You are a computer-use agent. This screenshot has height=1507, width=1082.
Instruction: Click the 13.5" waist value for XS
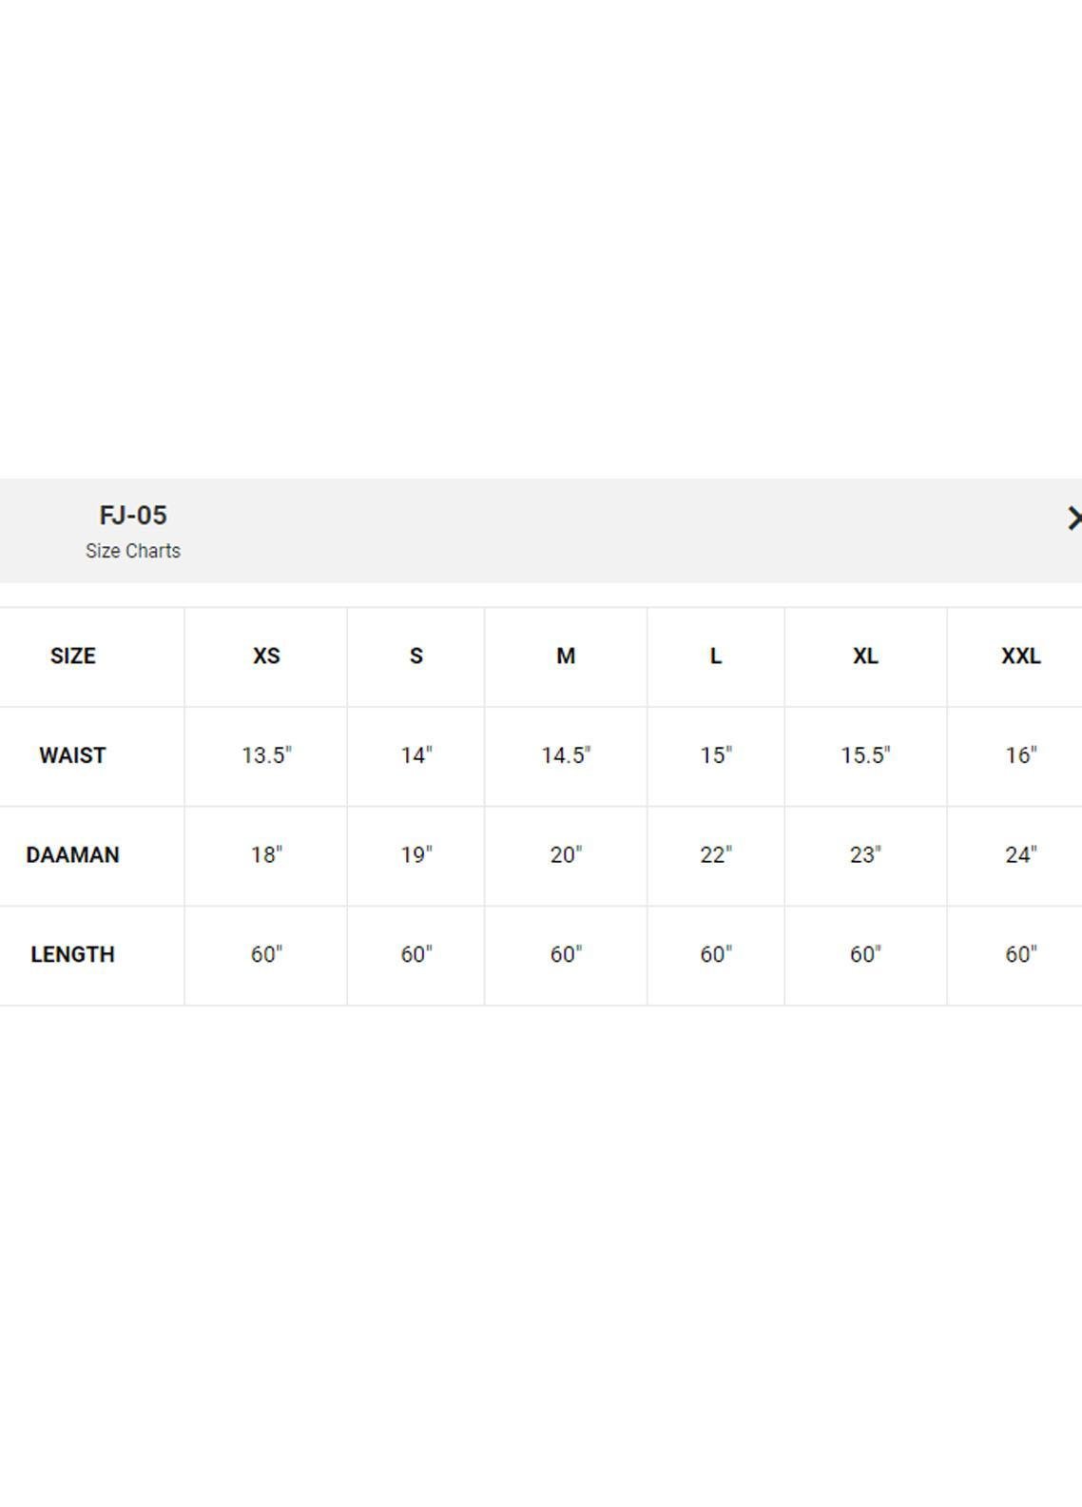[266, 755]
